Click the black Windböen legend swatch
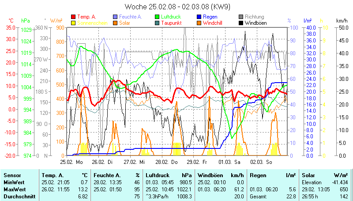Image resolution: width=353 pixels, height=201 pixels. coord(241,23)
